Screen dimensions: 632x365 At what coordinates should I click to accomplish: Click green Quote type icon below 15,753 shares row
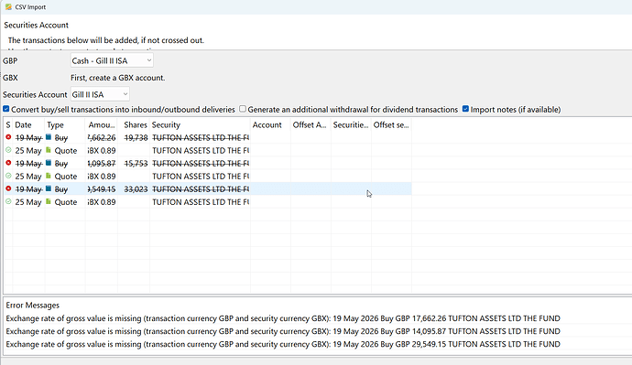coord(49,176)
